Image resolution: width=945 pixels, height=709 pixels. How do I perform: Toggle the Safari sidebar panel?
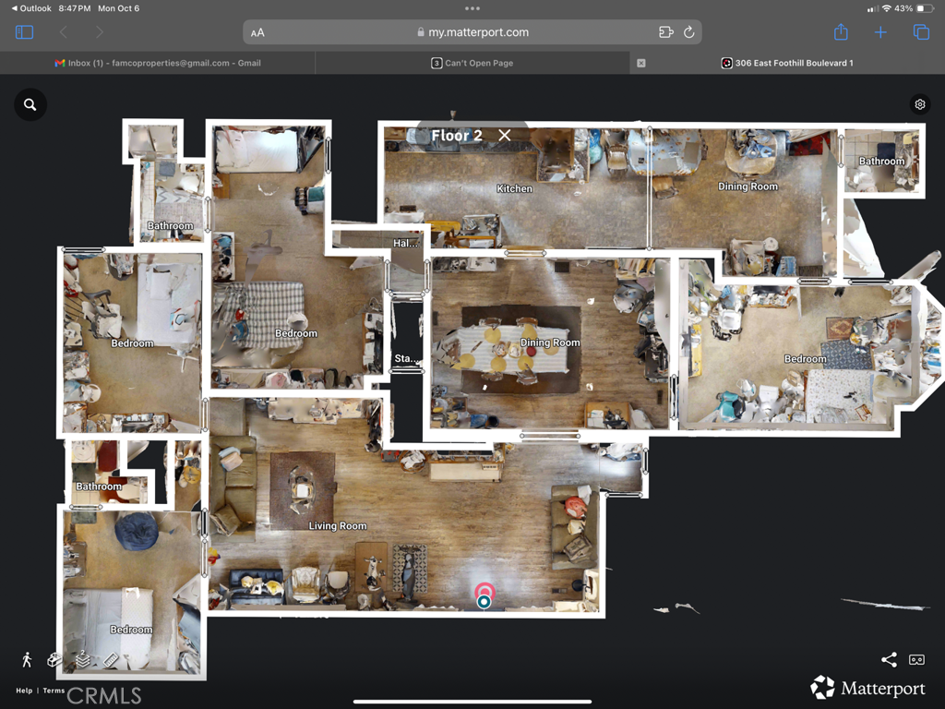24,31
